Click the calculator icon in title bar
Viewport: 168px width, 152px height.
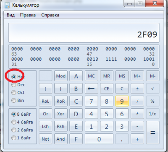click(x=7, y=5)
